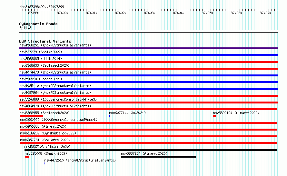Click the 87403k ruler position
Viewport: 287px width, 176px height.
(x=150, y=13)
